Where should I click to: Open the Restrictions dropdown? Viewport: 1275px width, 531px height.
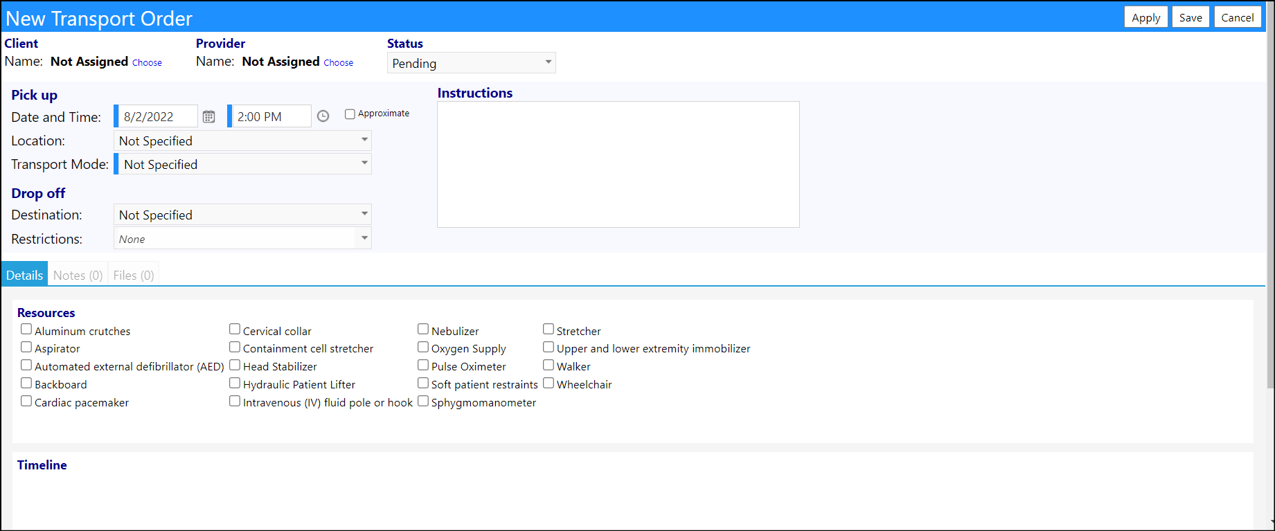point(242,238)
